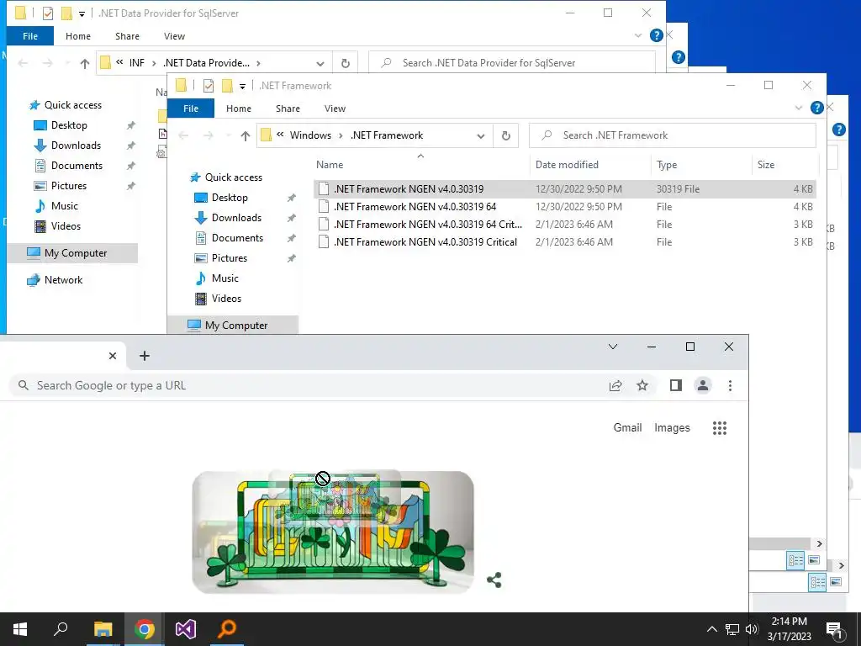This screenshot has width=861, height=646.
Task: Open Music in .NET Framework sidebar
Action: [225, 278]
